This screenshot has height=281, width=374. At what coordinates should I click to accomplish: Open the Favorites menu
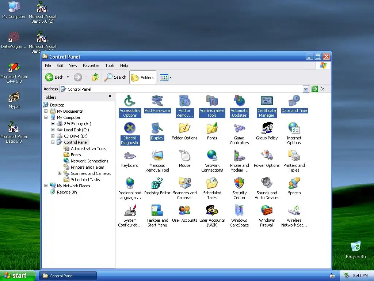coord(91,65)
